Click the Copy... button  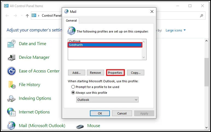click(x=136, y=73)
